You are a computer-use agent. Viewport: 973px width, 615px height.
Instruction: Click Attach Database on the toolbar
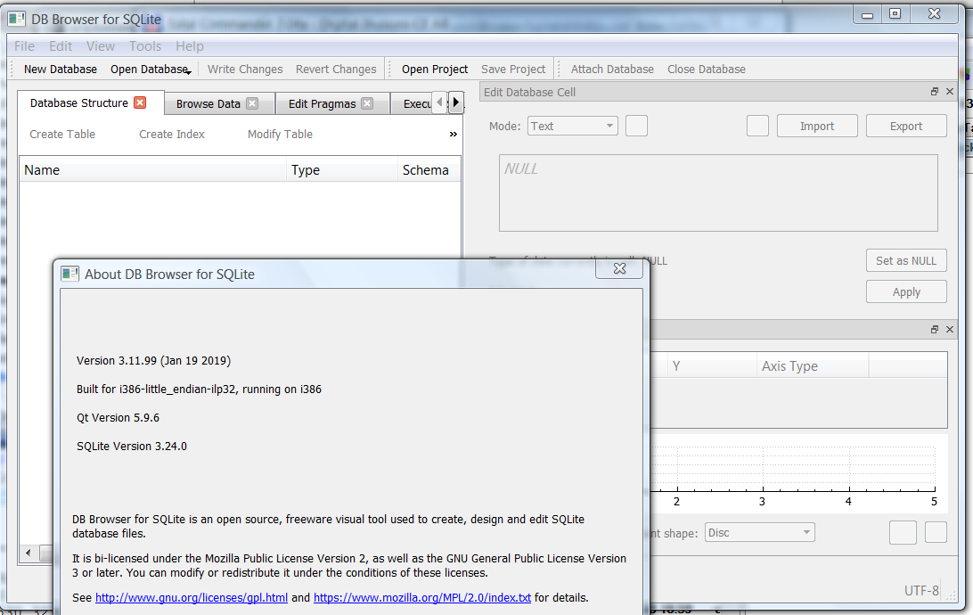click(611, 69)
